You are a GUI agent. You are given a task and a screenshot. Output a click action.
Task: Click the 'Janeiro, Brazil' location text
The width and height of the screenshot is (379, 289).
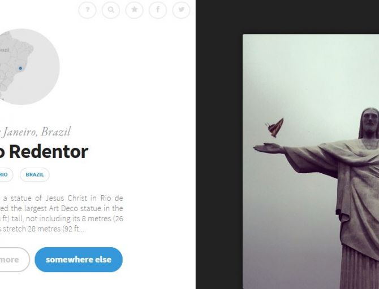(35, 132)
